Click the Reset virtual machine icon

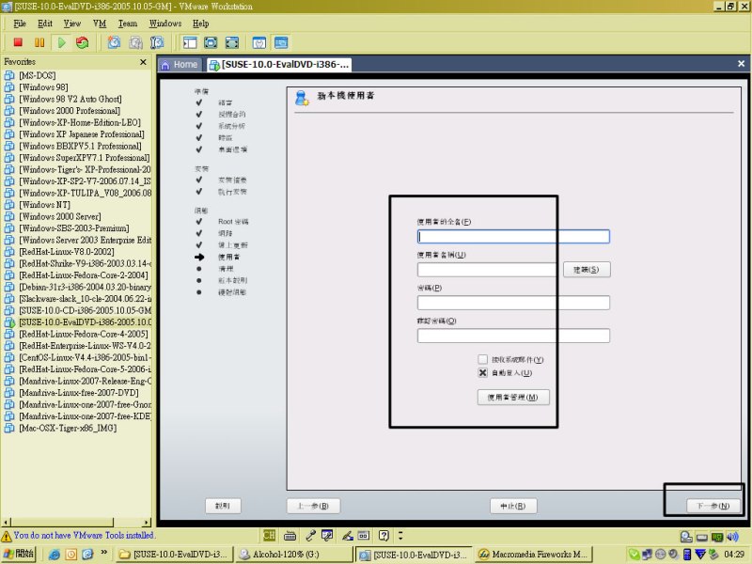[x=83, y=42]
